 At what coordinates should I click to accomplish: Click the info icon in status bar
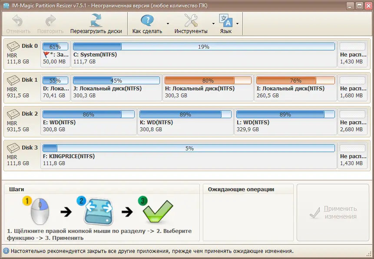(x=6, y=251)
